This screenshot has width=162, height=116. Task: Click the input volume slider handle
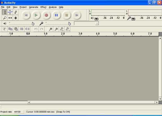point(70,24)
